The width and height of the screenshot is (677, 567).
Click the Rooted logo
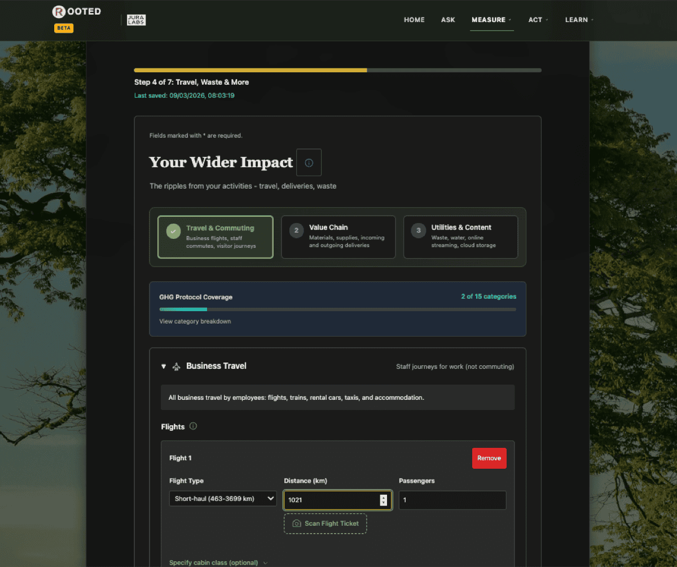(76, 11)
